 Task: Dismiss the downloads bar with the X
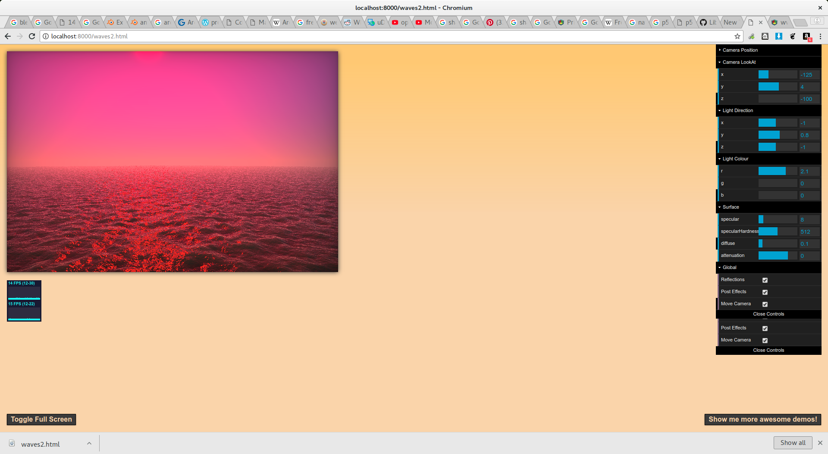tap(820, 443)
